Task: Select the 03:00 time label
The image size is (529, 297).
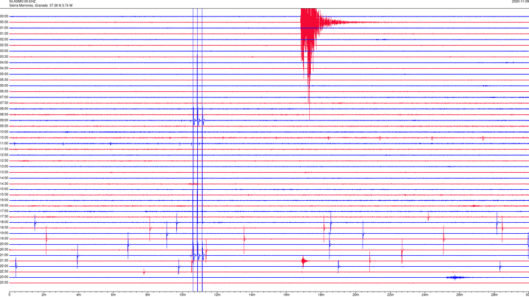Action: point(4,51)
